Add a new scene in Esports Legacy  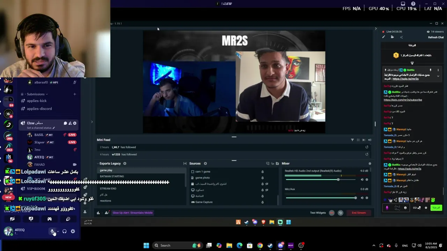click(x=125, y=163)
